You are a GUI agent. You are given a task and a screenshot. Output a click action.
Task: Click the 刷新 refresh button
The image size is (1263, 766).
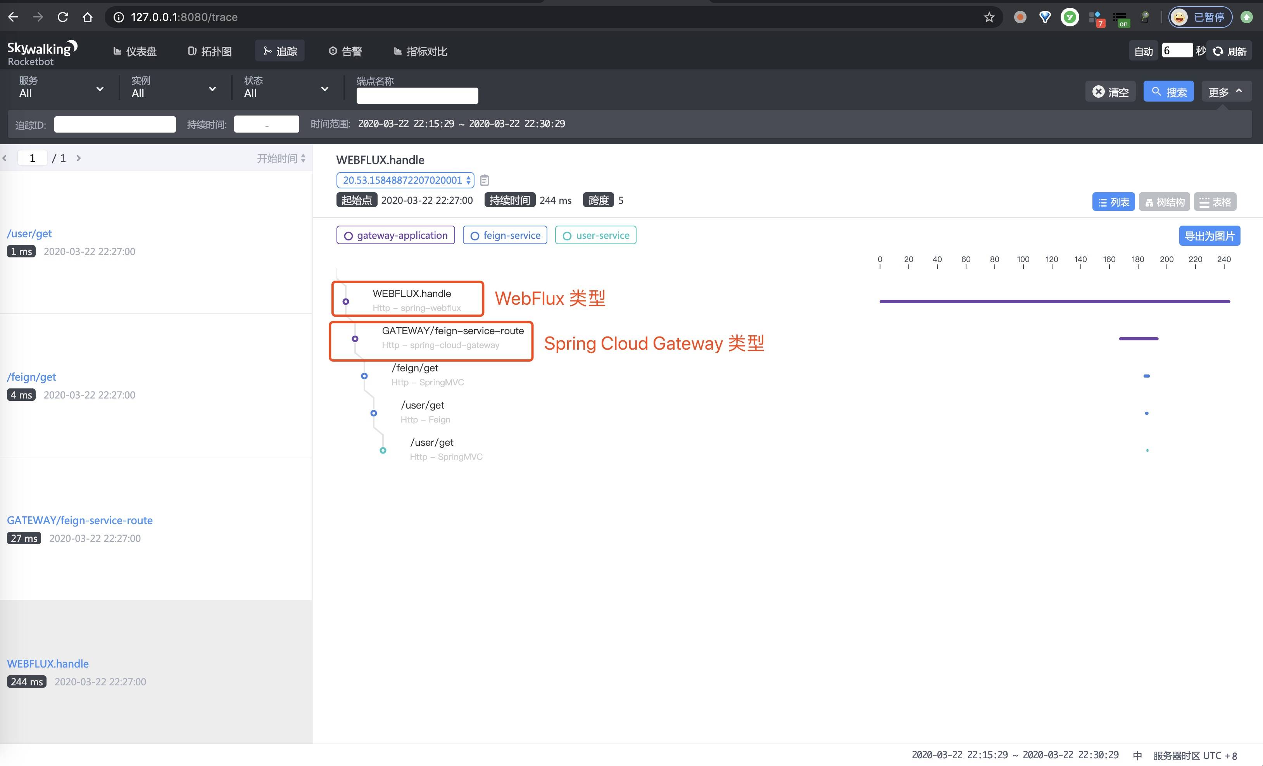[x=1229, y=51]
